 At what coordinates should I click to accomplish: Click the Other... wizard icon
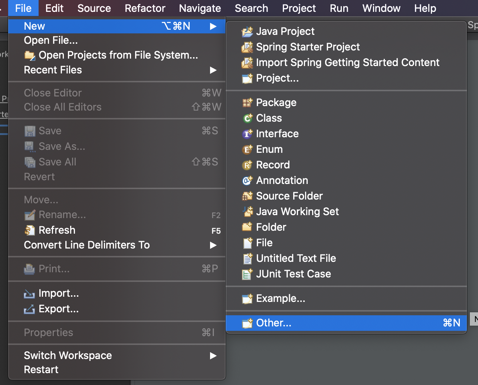pyautogui.click(x=247, y=323)
